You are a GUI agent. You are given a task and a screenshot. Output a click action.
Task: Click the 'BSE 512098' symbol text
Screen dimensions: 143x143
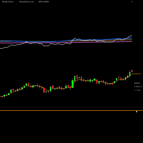(44, 2)
